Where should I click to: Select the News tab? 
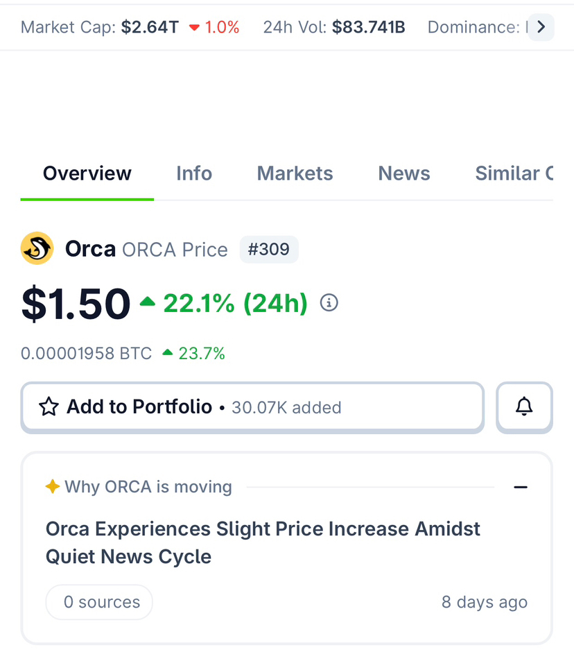coord(404,173)
